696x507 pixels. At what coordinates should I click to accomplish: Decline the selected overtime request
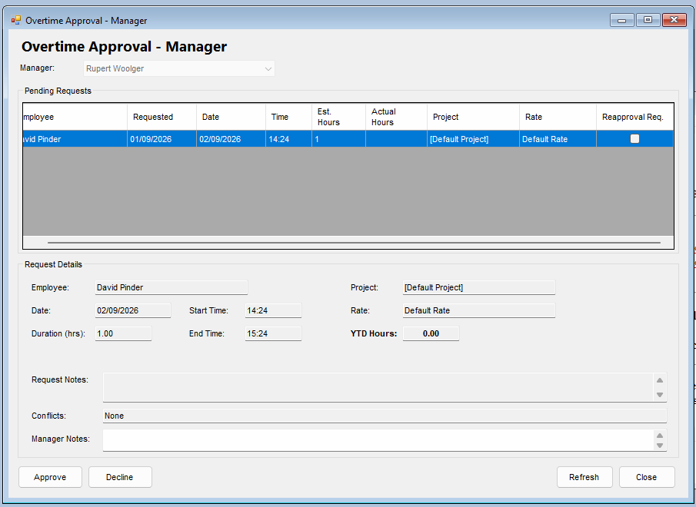[120, 477]
